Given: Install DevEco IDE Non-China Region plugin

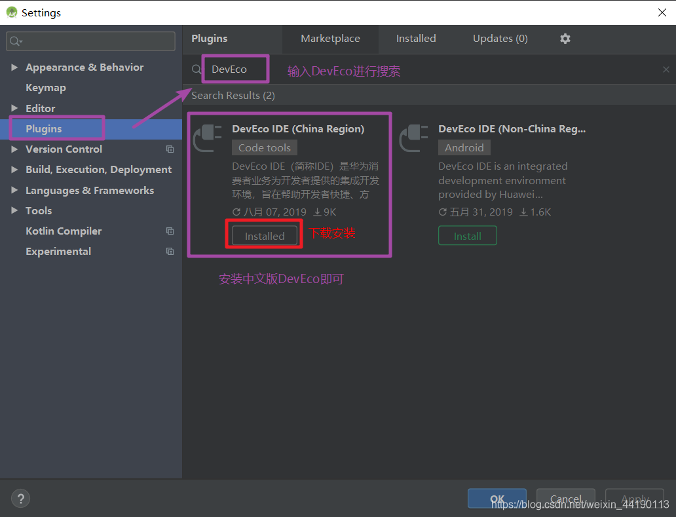Looking at the screenshot, I should [467, 236].
